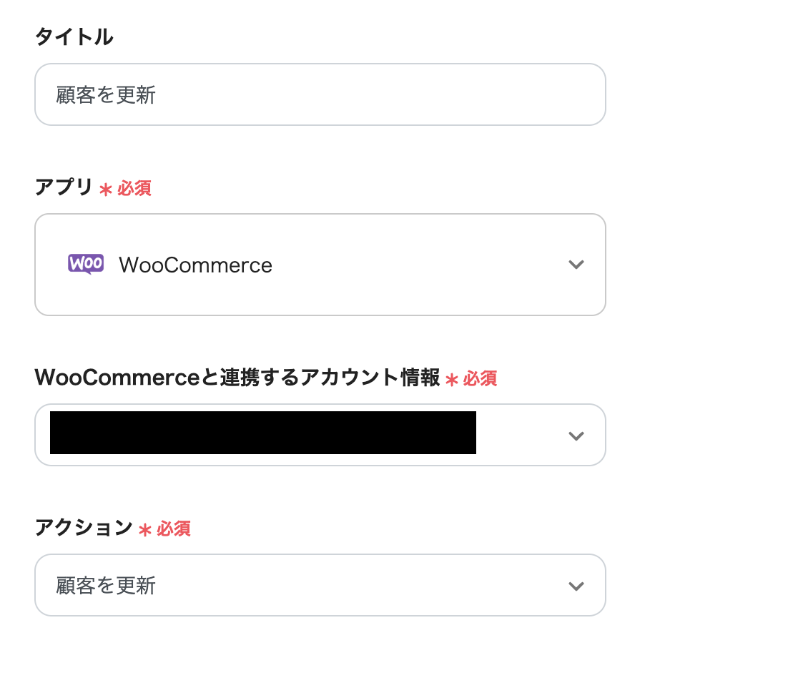
Task: Click the WooCommerceと連携するアカウント情報 label
Action: click(x=237, y=378)
